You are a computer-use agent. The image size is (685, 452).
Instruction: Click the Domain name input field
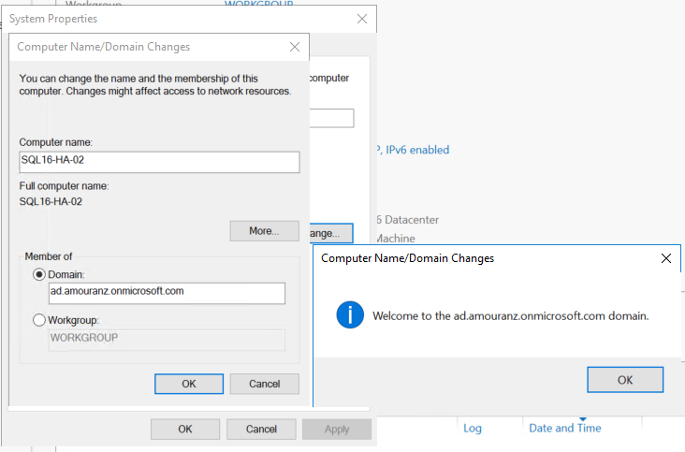pos(167,293)
